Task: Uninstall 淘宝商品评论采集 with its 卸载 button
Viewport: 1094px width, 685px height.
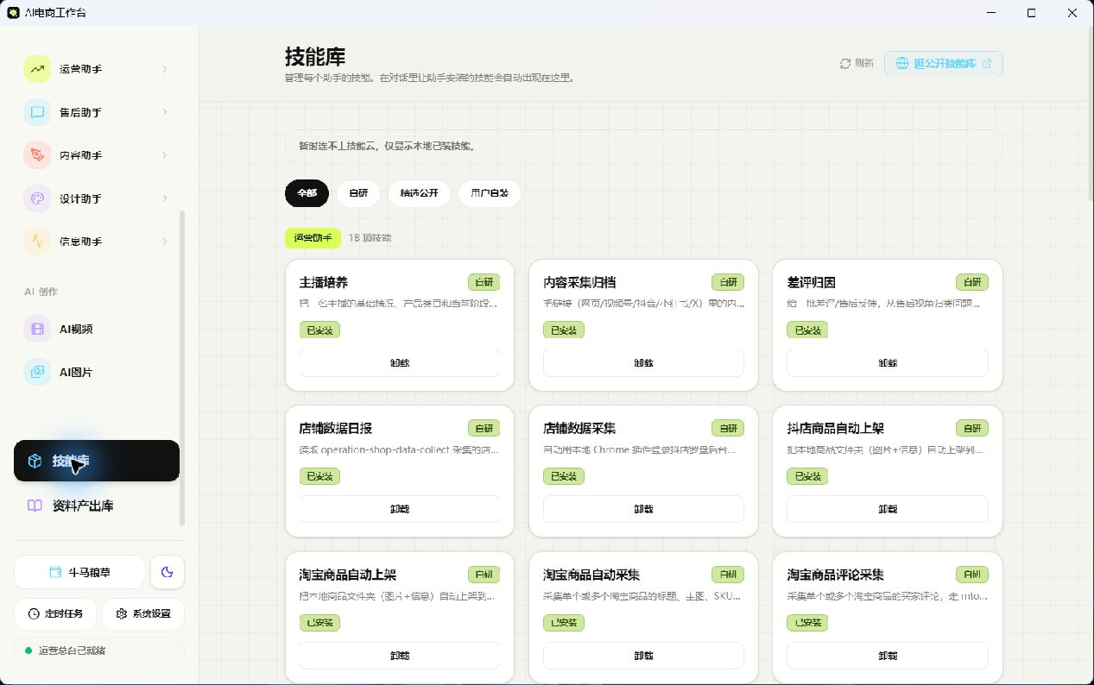Action: (x=888, y=656)
